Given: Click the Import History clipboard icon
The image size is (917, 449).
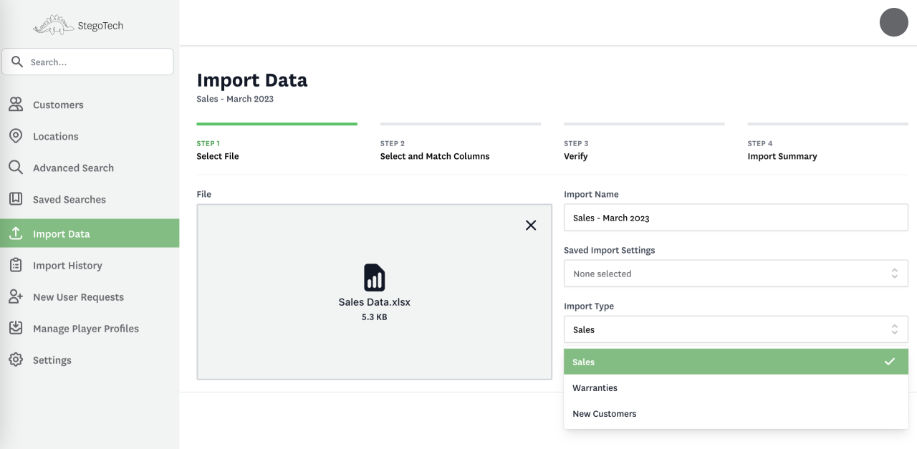Looking at the screenshot, I should pos(16,265).
